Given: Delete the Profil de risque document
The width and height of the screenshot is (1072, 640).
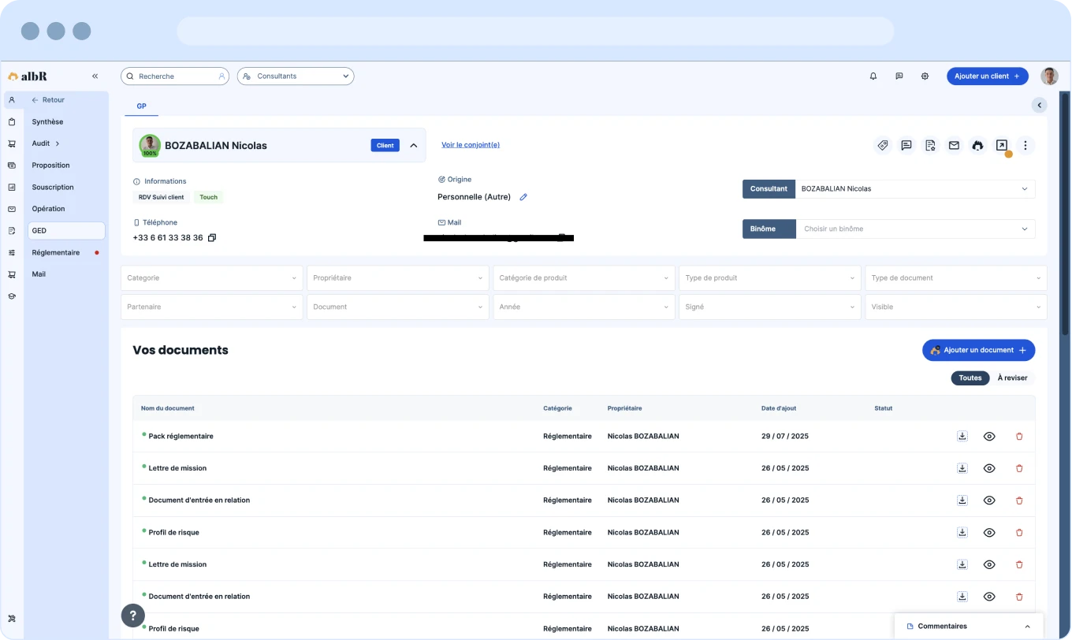Looking at the screenshot, I should pos(1018,533).
